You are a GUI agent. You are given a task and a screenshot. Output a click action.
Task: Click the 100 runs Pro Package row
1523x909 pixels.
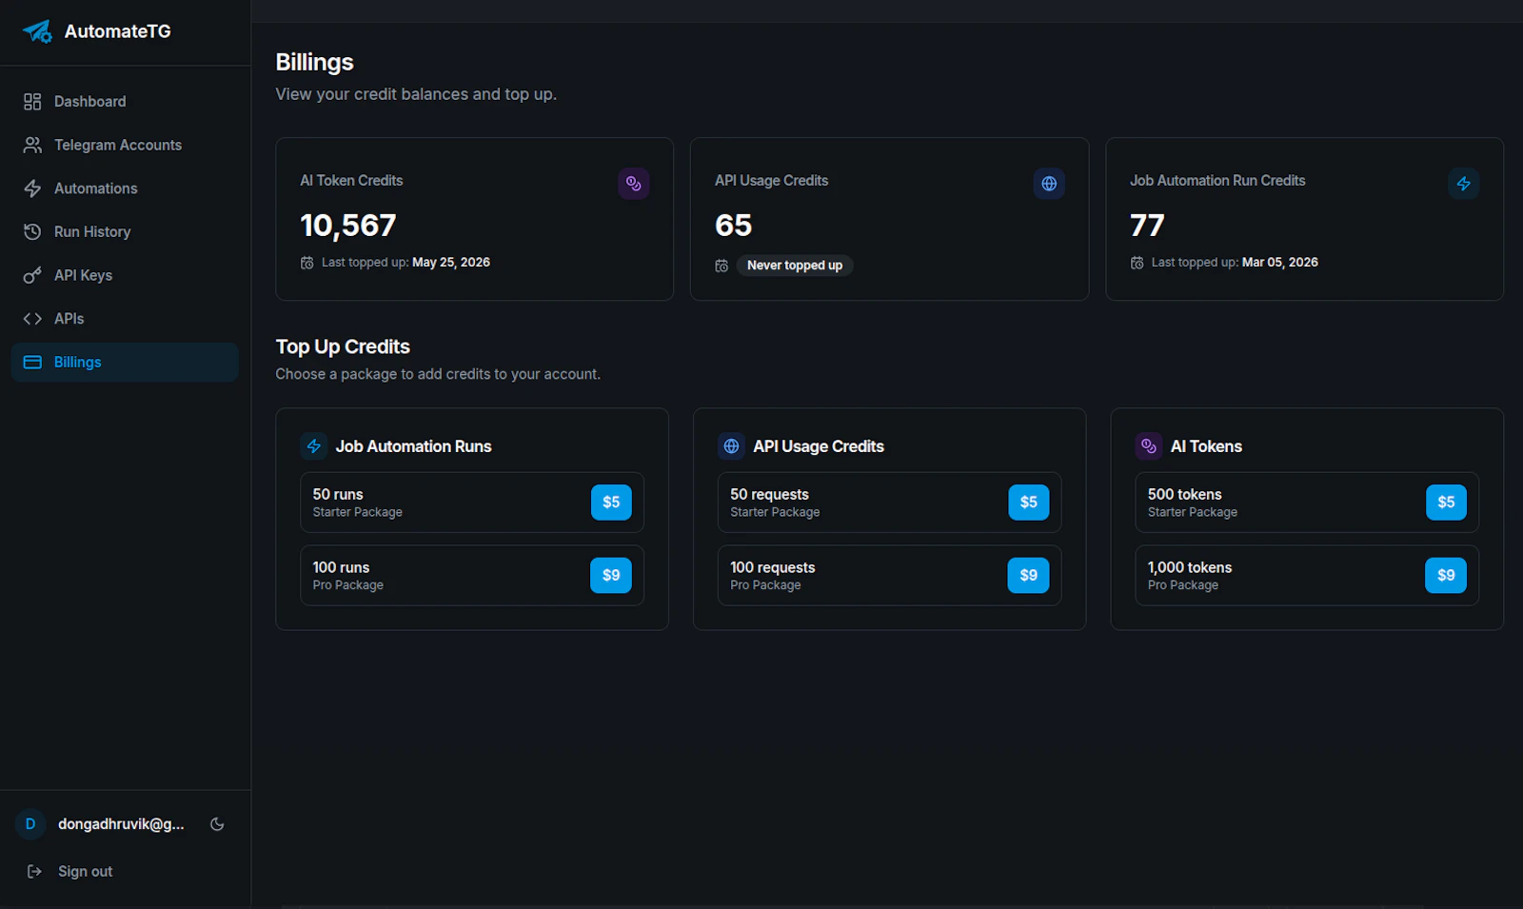(472, 575)
